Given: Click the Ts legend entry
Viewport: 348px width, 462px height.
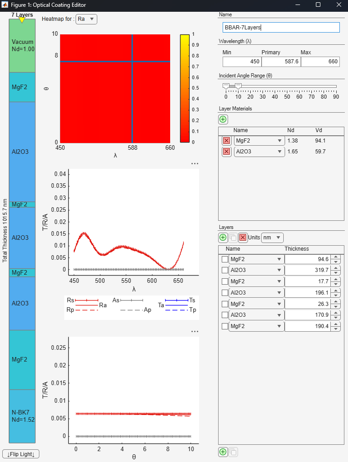Looking at the screenshot, I should [x=180, y=300].
